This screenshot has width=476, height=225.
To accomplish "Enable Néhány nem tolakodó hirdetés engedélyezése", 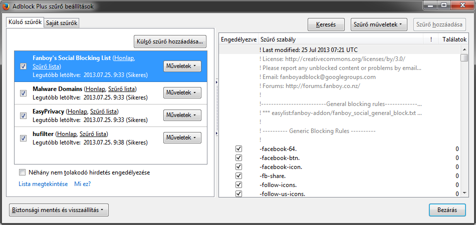I will [23, 172].
